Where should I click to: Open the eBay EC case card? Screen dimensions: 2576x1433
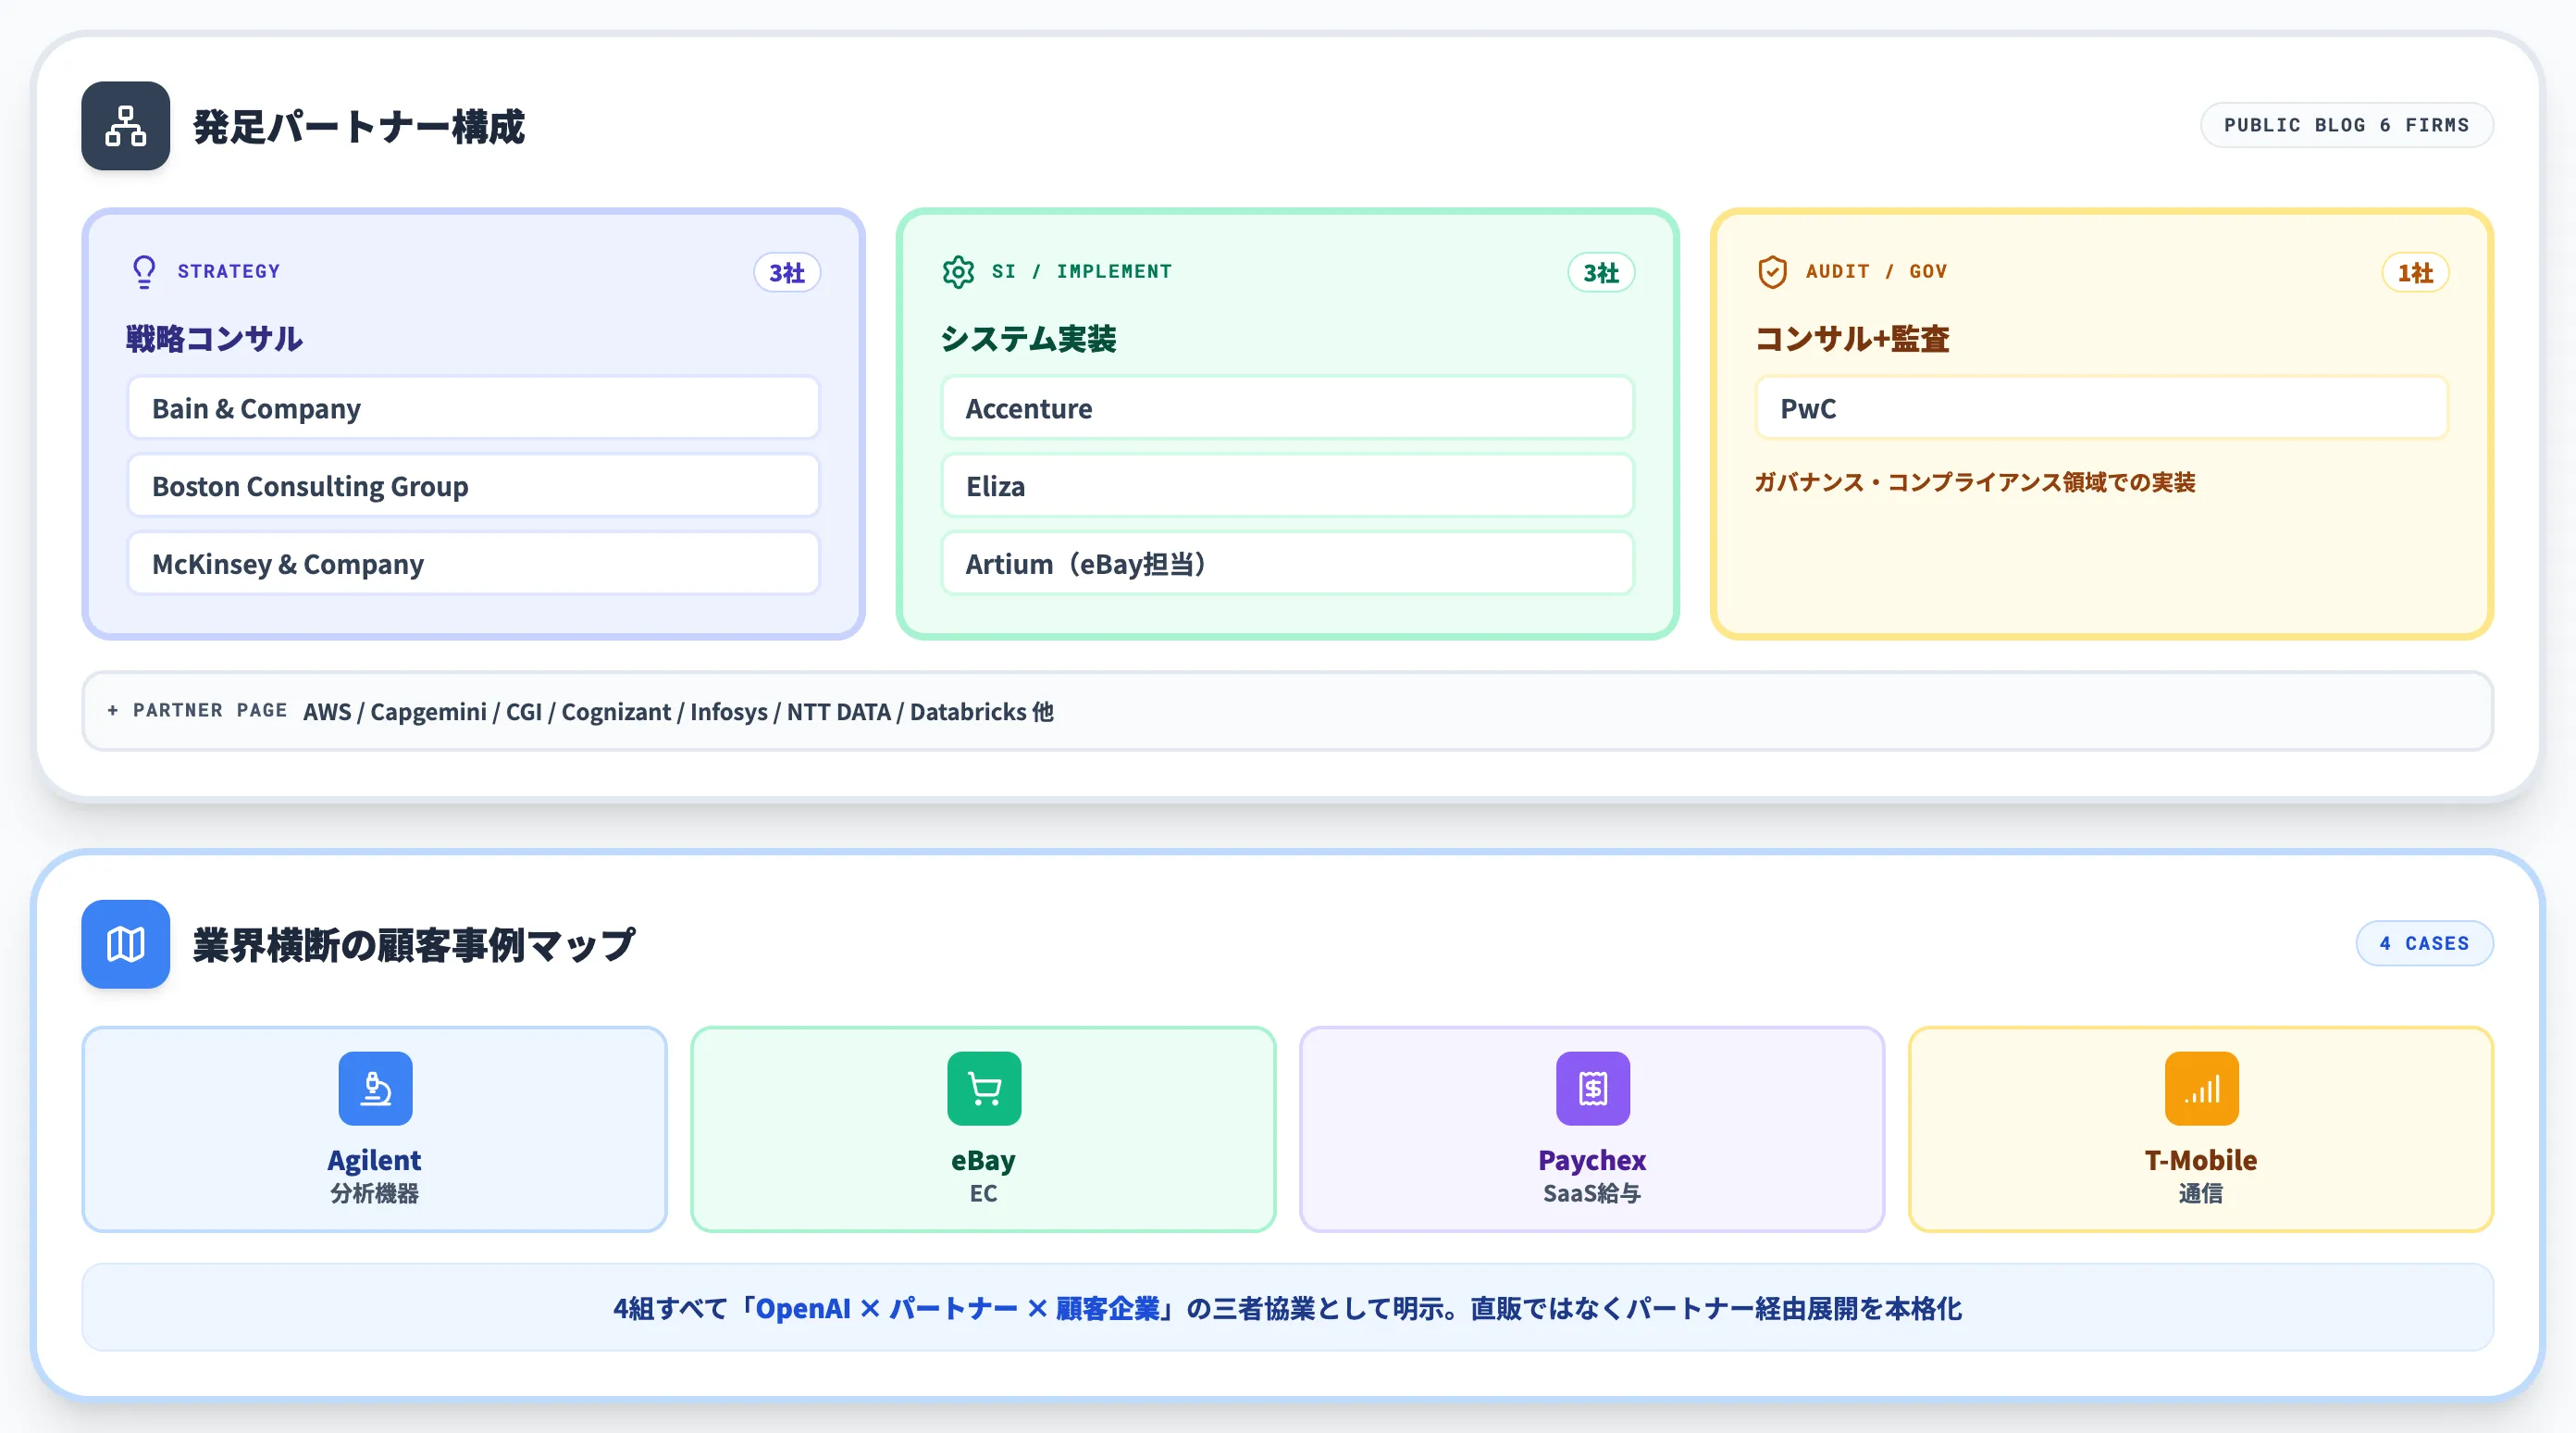click(983, 1128)
